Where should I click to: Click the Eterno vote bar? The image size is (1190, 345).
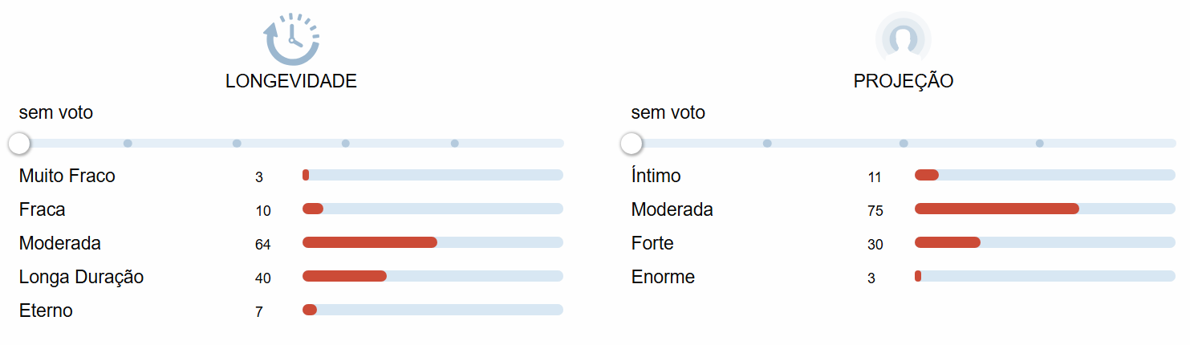click(433, 310)
